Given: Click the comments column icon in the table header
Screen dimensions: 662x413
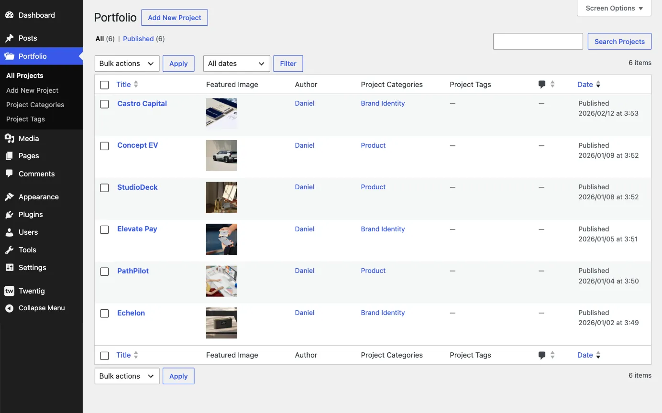Looking at the screenshot, I should tap(542, 84).
